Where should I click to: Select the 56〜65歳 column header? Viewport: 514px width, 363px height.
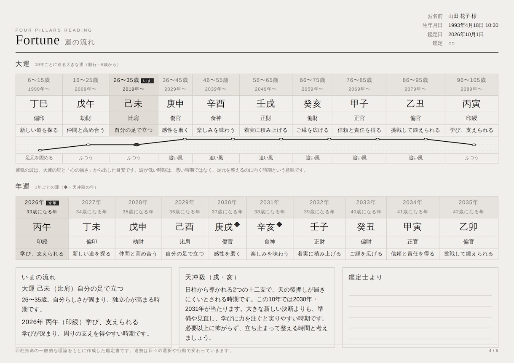pos(266,85)
